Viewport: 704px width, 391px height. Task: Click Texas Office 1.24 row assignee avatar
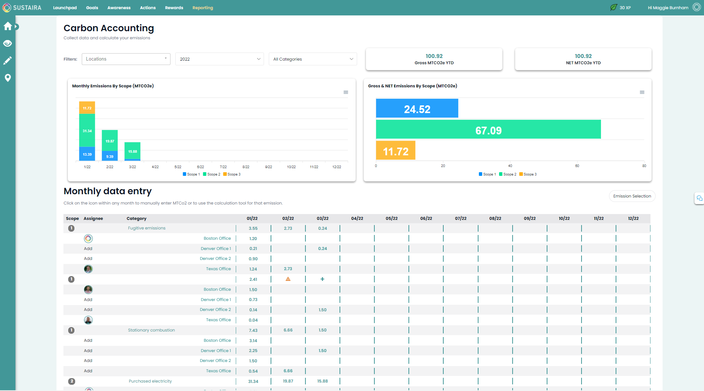coord(88,269)
